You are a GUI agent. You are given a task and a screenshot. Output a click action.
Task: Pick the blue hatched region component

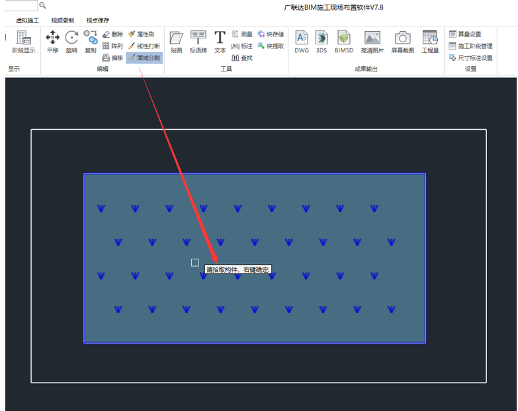255,258
